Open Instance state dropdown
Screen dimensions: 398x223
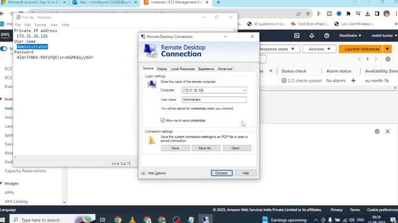pyautogui.click(x=277, y=49)
